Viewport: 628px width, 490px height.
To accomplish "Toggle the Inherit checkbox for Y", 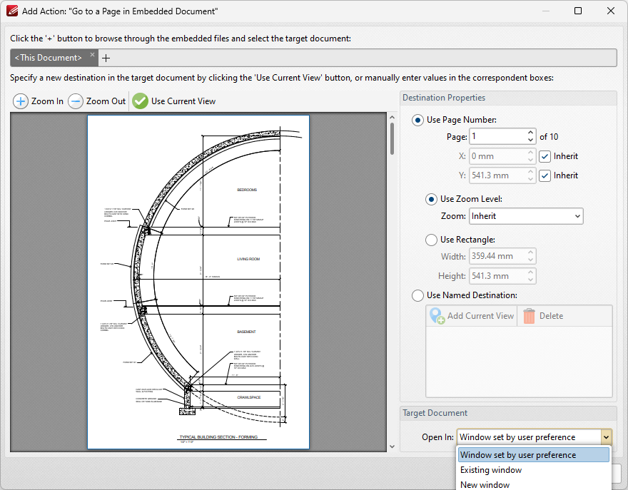I will click(545, 175).
